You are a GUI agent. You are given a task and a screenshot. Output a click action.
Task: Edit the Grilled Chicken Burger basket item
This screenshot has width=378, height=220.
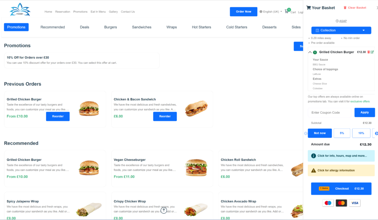[x=372, y=52]
